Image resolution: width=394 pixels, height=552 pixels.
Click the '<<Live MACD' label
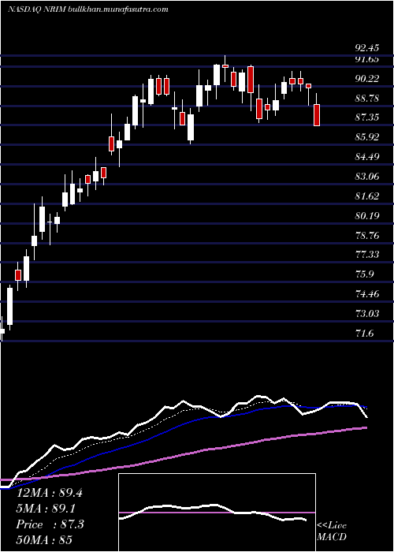tap(332, 531)
